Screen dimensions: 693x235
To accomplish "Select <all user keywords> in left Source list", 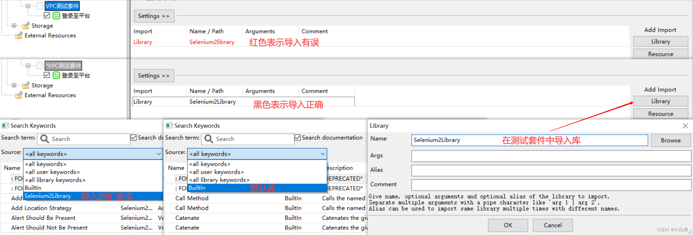I will 93,172.
